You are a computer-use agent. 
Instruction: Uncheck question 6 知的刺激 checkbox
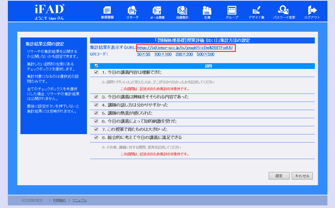click(x=96, y=121)
